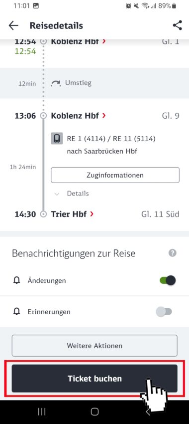
Task: Disable the Änderungen notifications switch
Action: tap(168, 280)
